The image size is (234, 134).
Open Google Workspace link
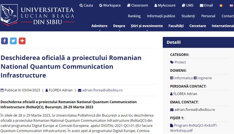point(110,5)
